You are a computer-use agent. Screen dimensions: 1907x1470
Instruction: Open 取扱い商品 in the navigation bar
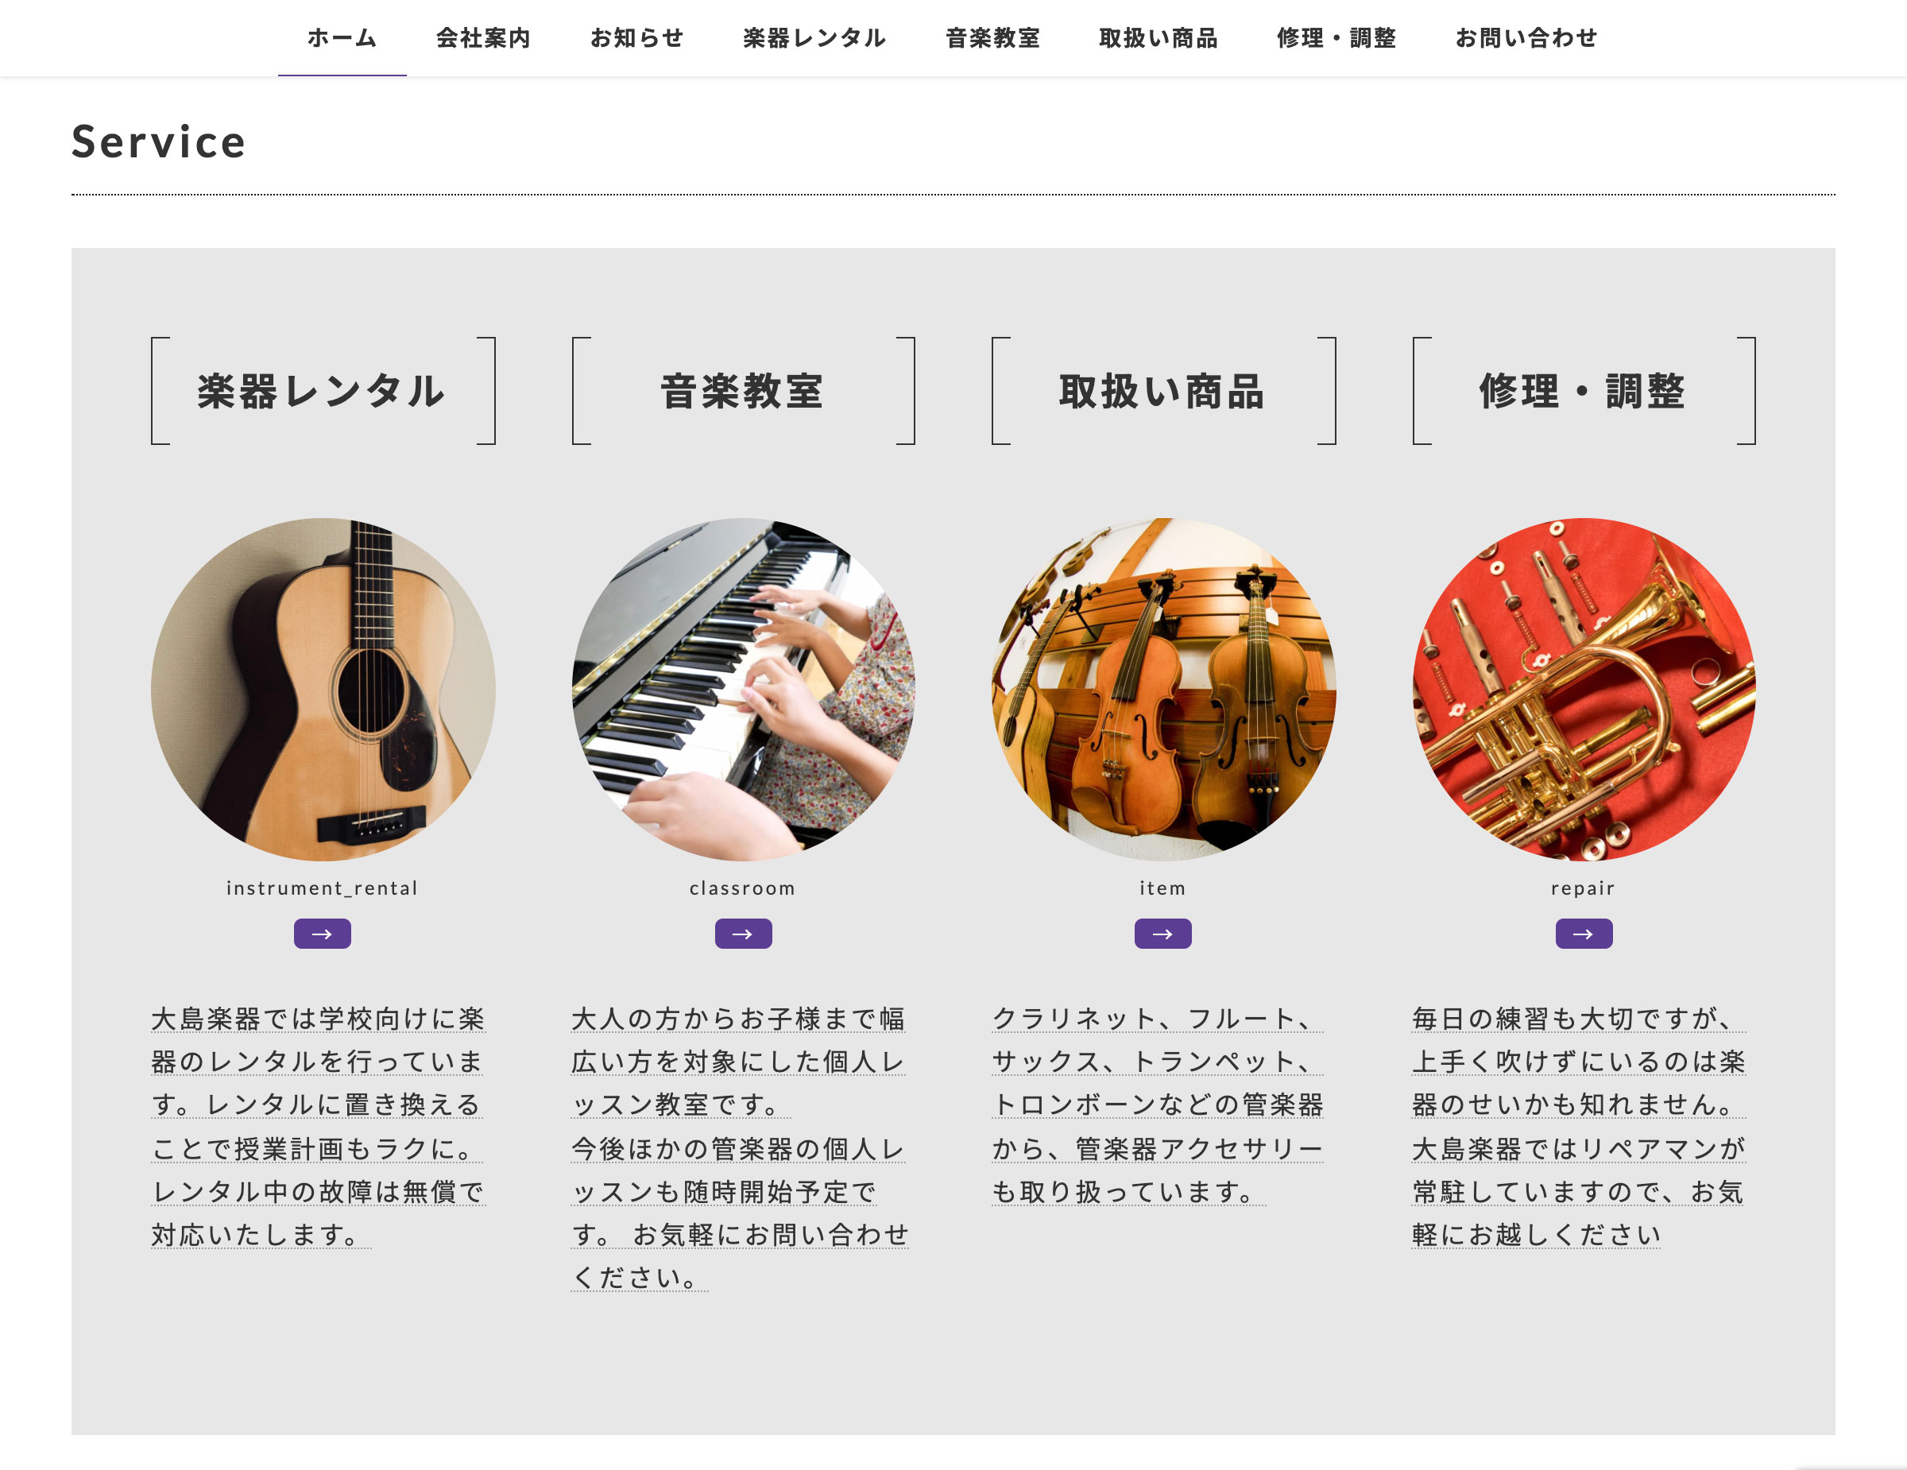pyautogui.click(x=1159, y=37)
